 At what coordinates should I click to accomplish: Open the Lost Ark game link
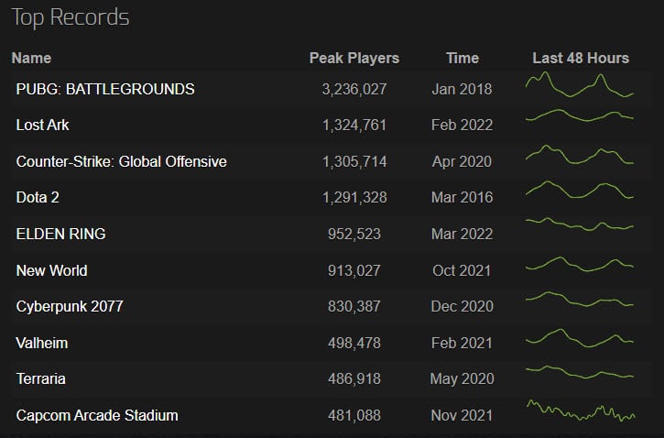tap(43, 125)
